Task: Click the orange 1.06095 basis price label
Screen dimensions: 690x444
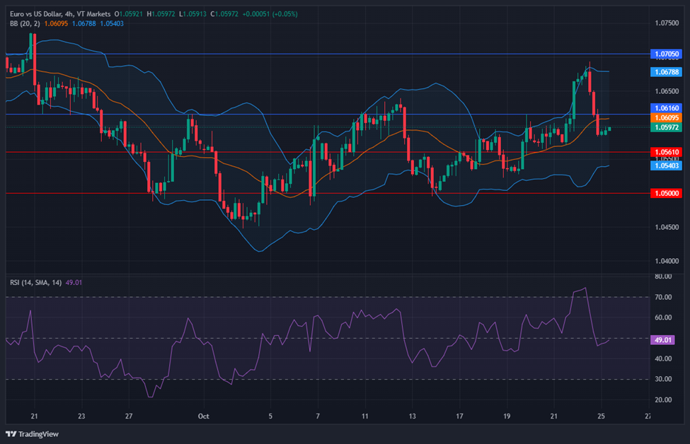Action: point(667,117)
